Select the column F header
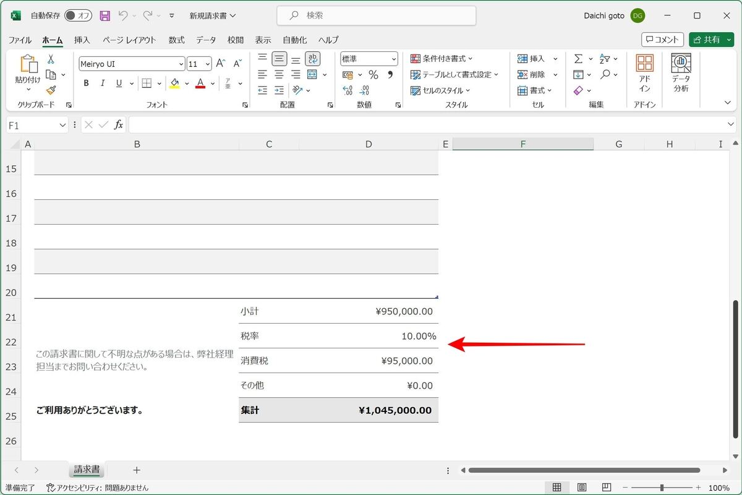Image resolution: width=742 pixels, height=495 pixels. (x=522, y=144)
